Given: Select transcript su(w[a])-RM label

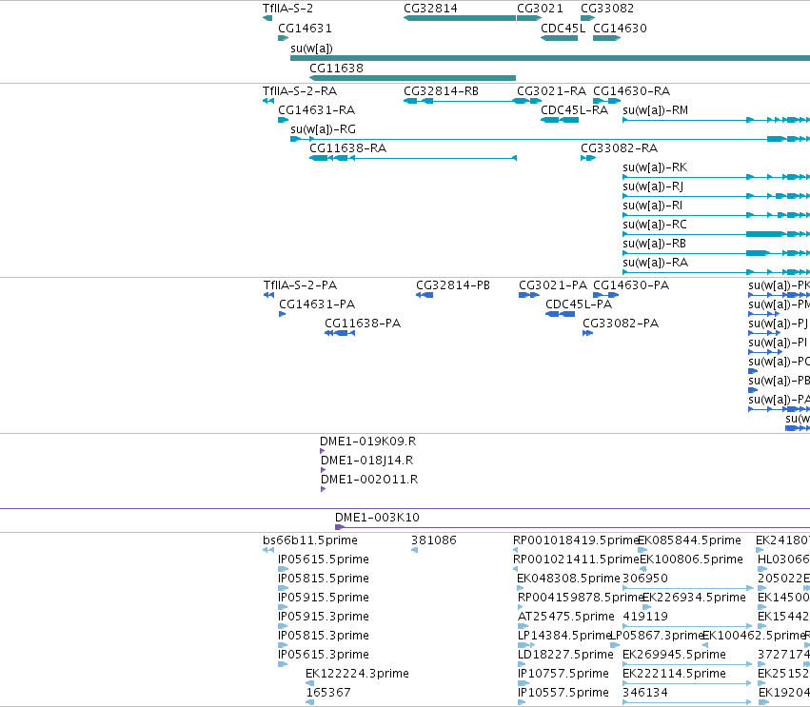Looking at the screenshot, I should tap(656, 110).
